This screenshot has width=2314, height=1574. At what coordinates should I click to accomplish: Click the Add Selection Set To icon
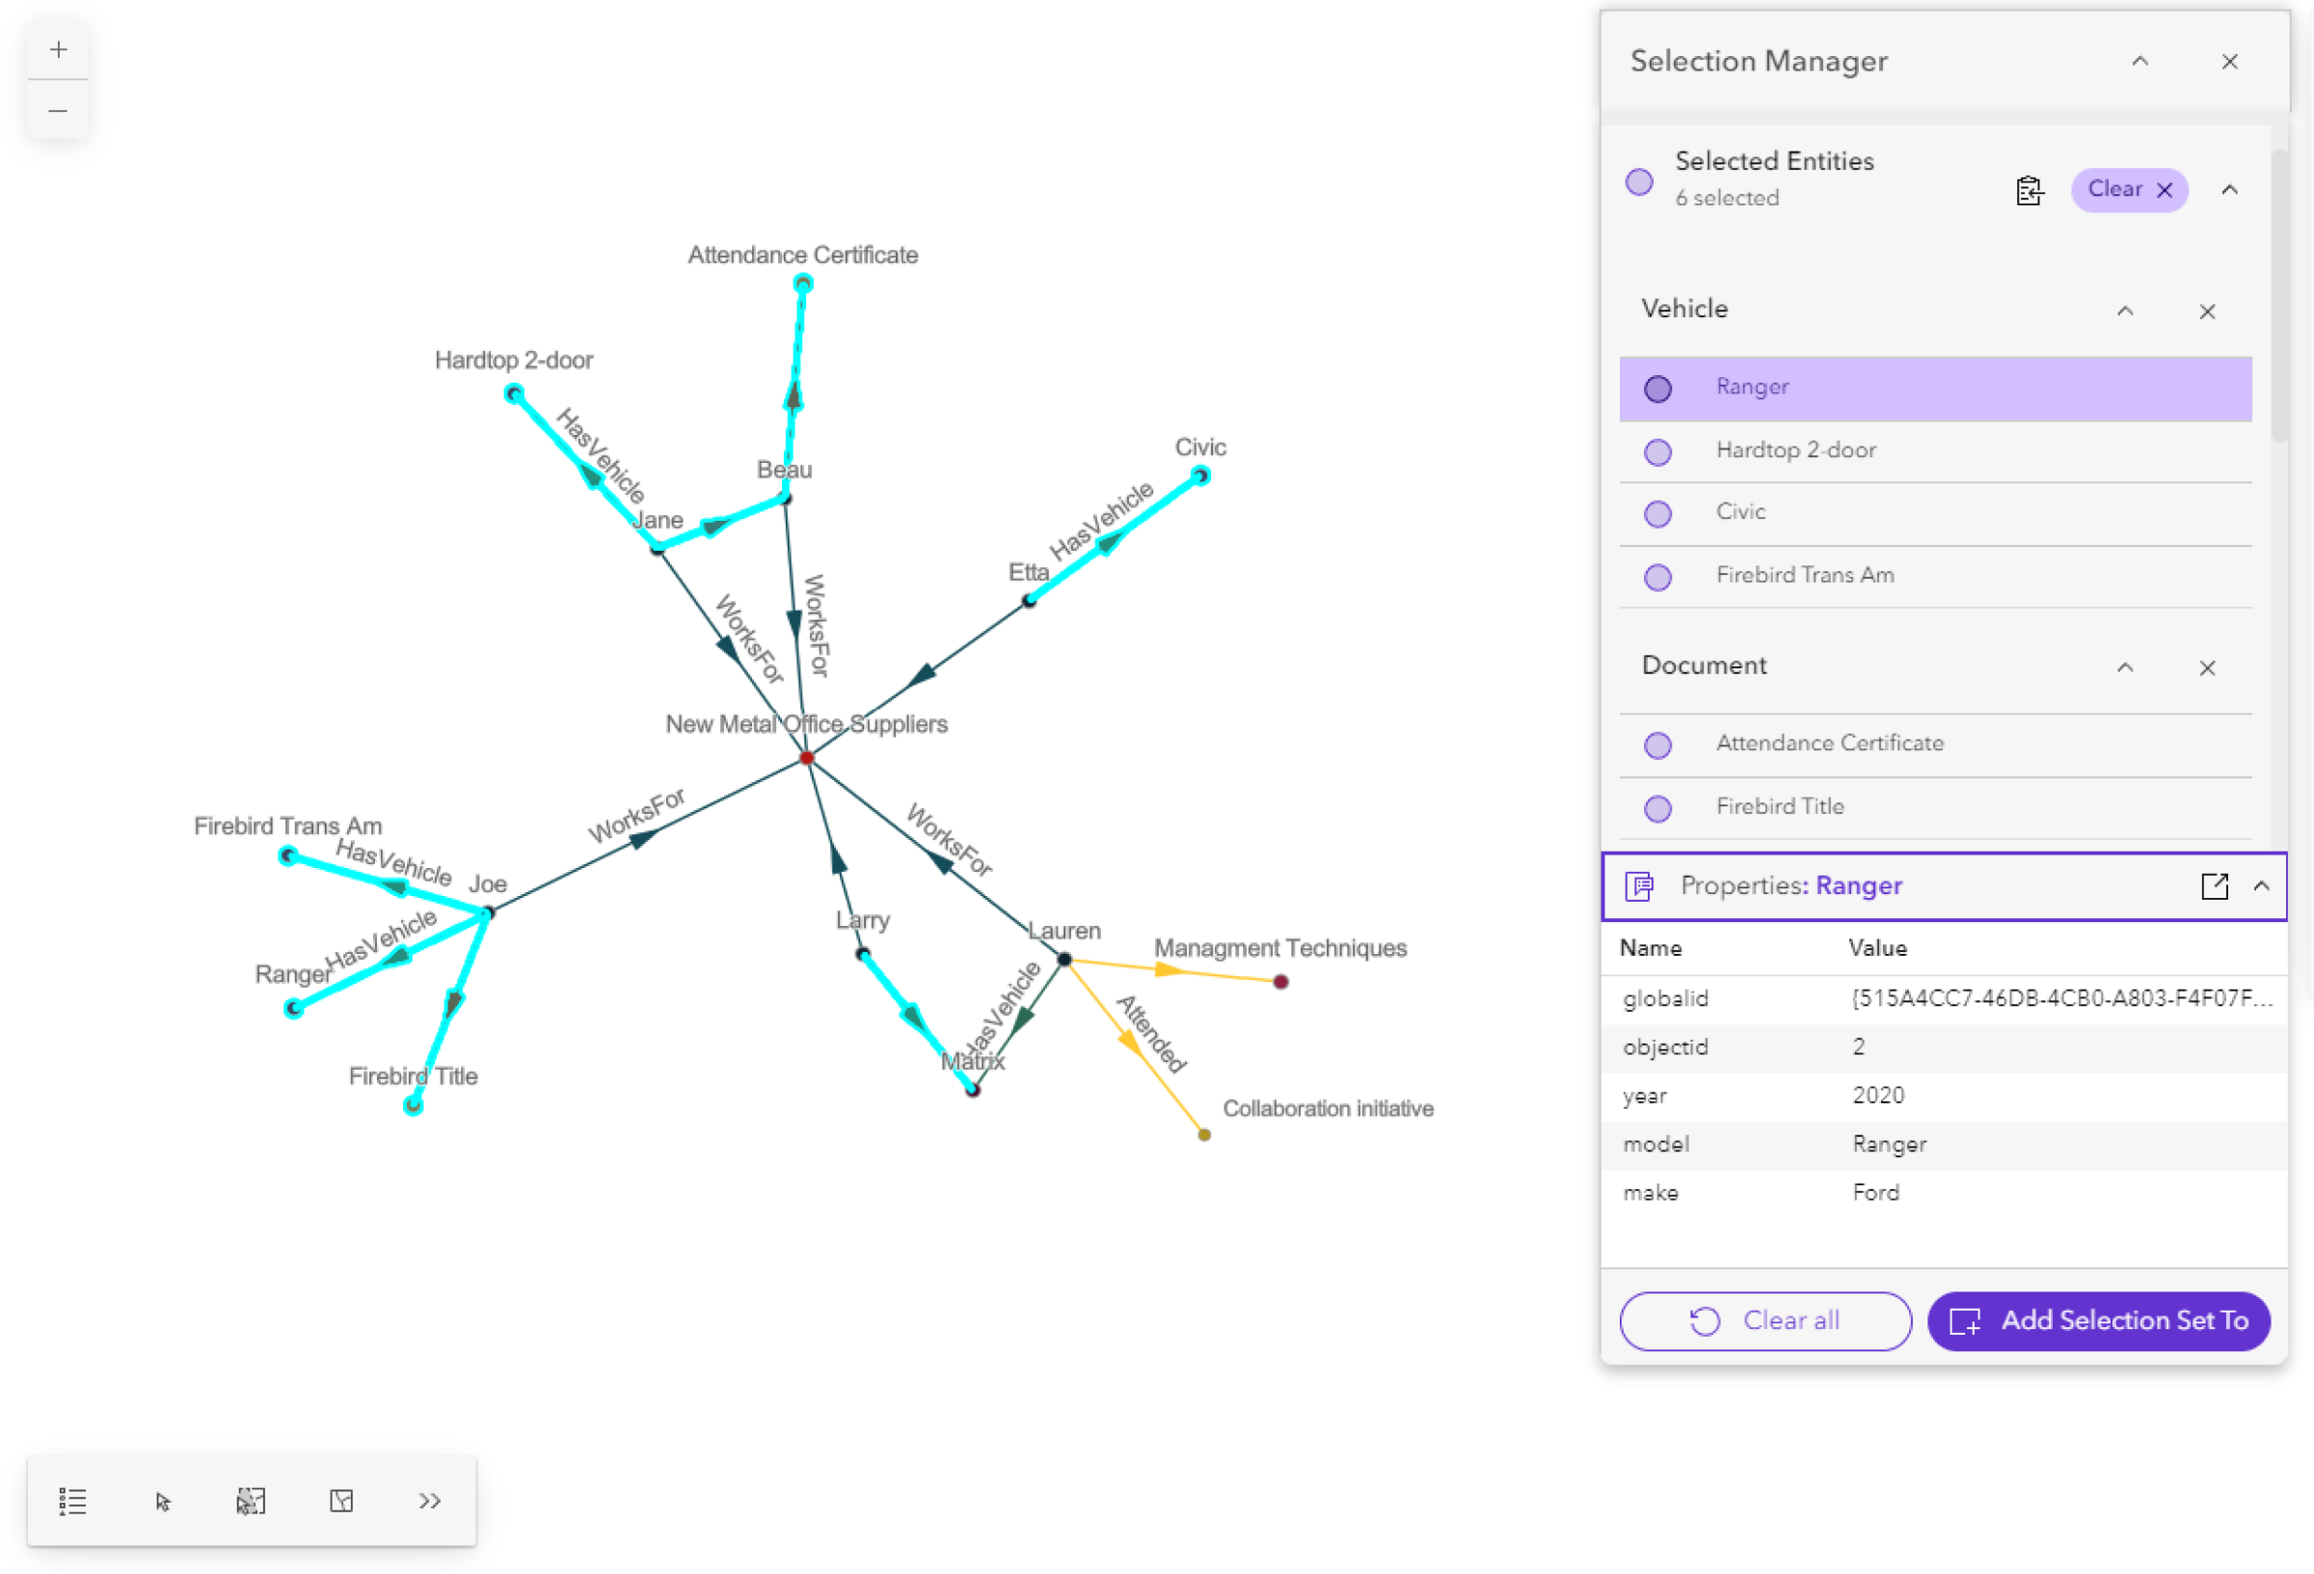tap(1968, 1321)
